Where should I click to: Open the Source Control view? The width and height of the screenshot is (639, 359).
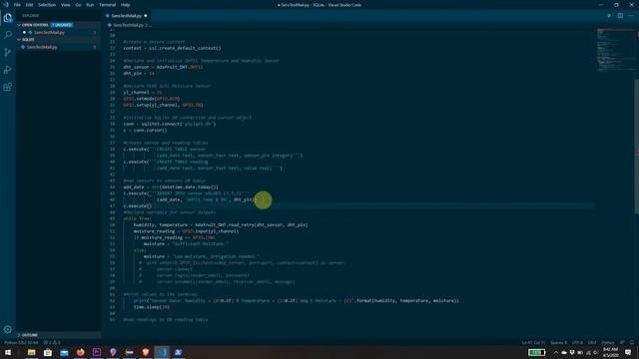(x=8, y=52)
